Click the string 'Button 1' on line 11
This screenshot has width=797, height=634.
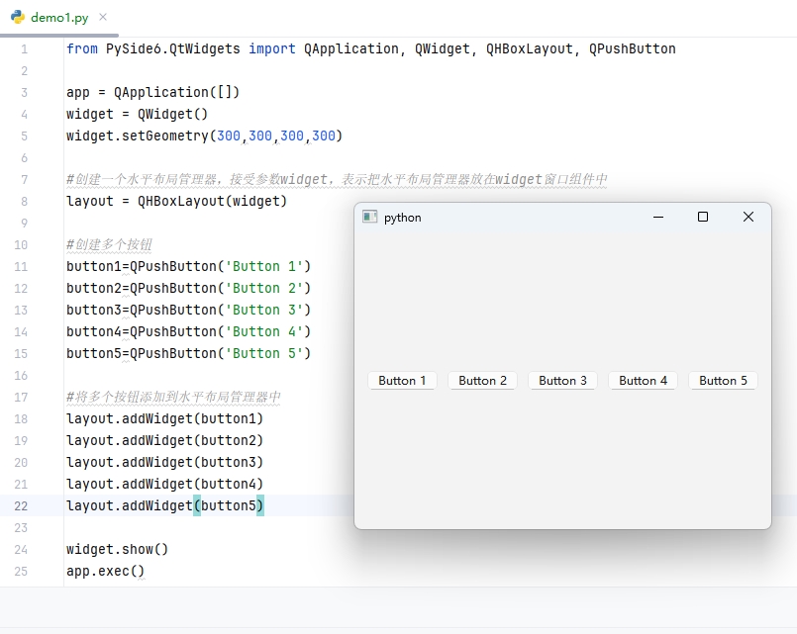(262, 266)
